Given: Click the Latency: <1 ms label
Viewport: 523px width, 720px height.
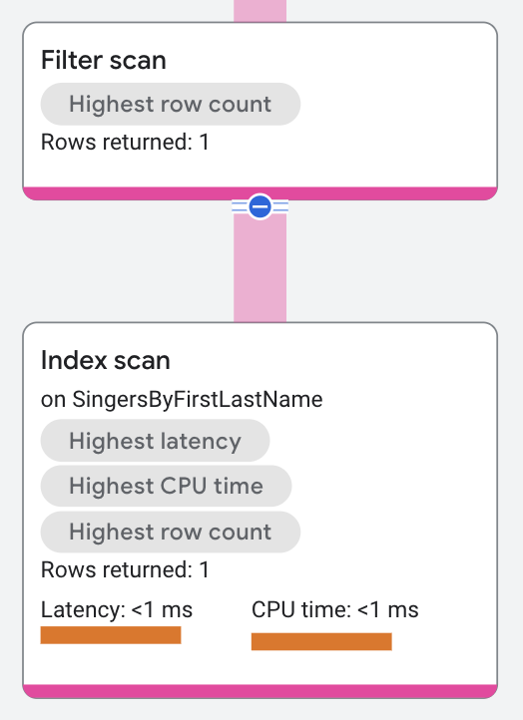Looking at the screenshot, I should (117, 609).
